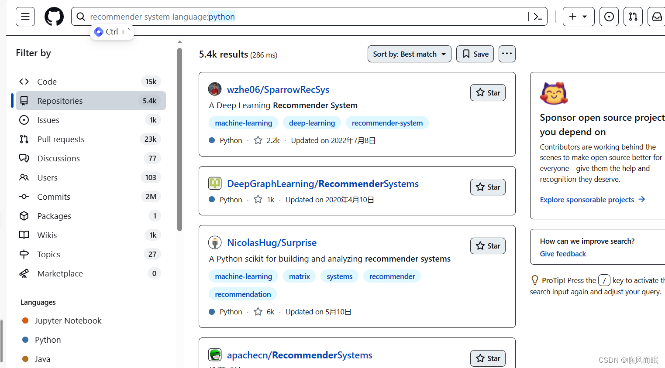The image size is (665, 368).
Task: Filter results by Wikis
Action: click(x=91, y=235)
